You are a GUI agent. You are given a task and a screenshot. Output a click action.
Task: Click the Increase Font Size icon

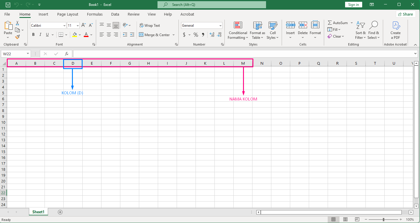click(83, 26)
